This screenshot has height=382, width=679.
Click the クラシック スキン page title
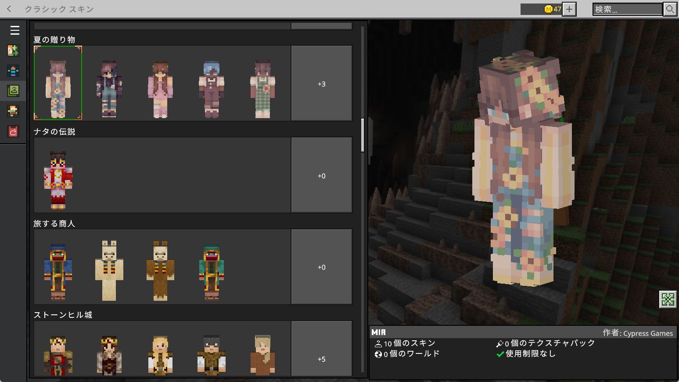pyautogui.click(x=59, y=9)
